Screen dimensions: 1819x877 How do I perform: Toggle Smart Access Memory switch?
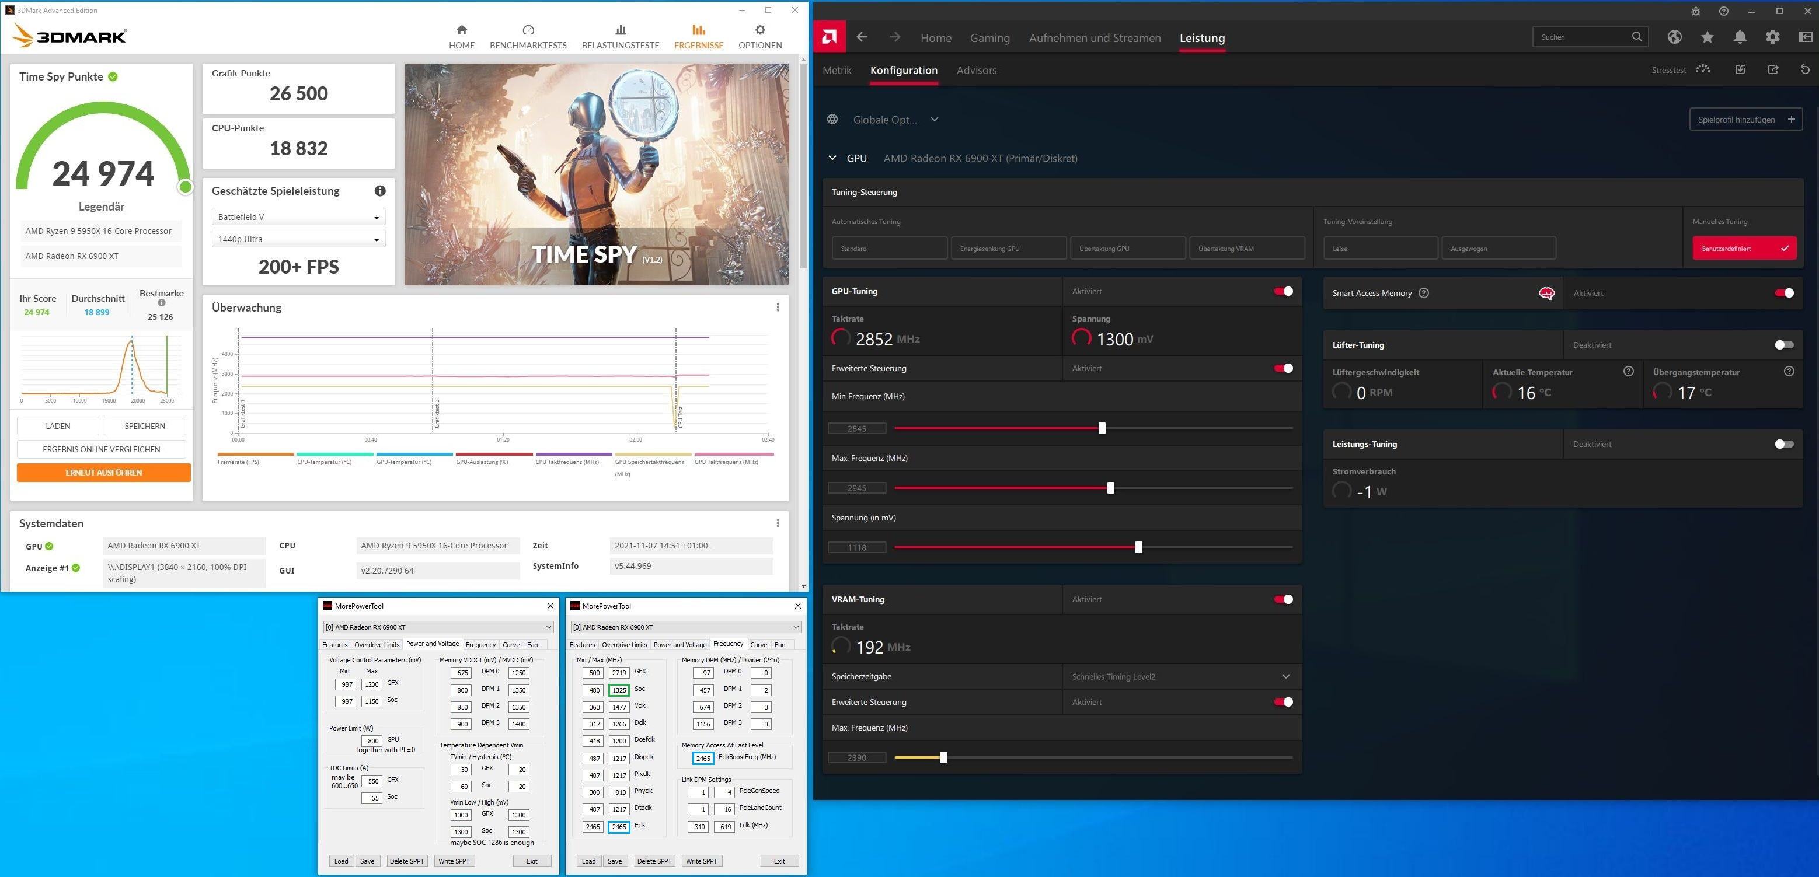pyautogui.click(x=1784, y=293)
